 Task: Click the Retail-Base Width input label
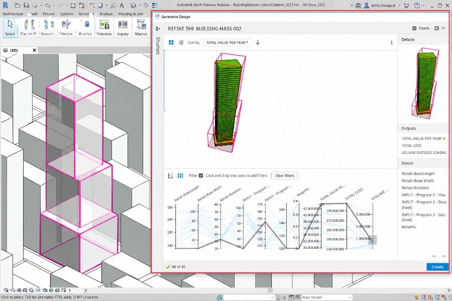418,181
